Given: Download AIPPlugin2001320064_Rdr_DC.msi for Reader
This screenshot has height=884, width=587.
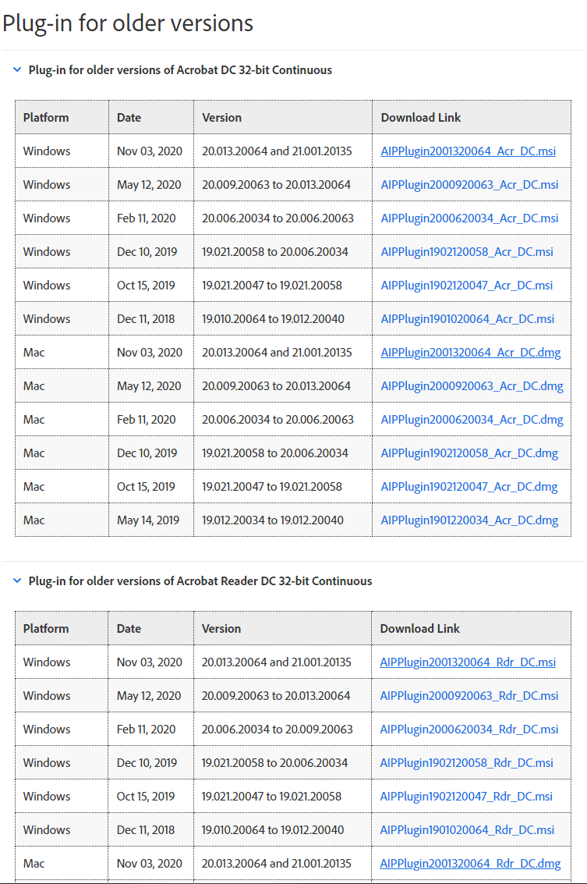Looking at the screenshot, I should (468, 662).
